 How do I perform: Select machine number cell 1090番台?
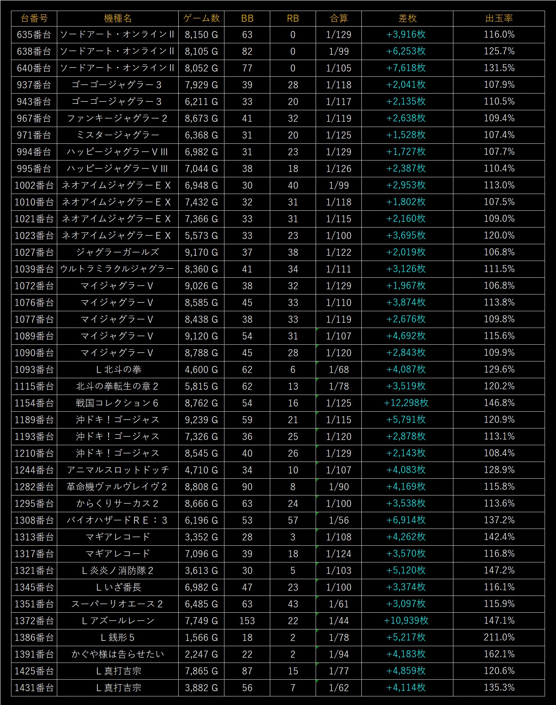[x=34, y=353]
